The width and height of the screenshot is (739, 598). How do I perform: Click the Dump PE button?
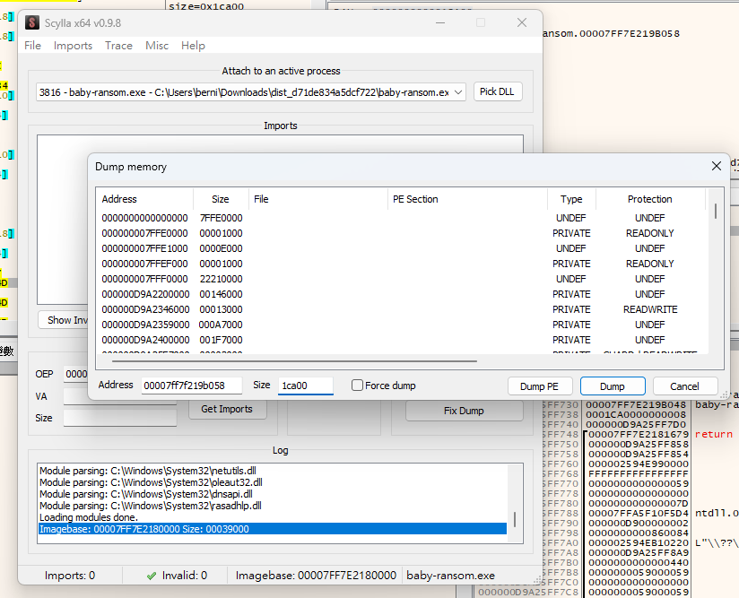[539, 386]
